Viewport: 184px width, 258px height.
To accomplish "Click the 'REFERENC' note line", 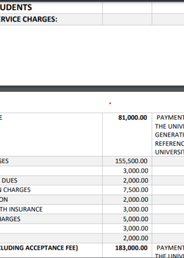I will pos(169,143).
